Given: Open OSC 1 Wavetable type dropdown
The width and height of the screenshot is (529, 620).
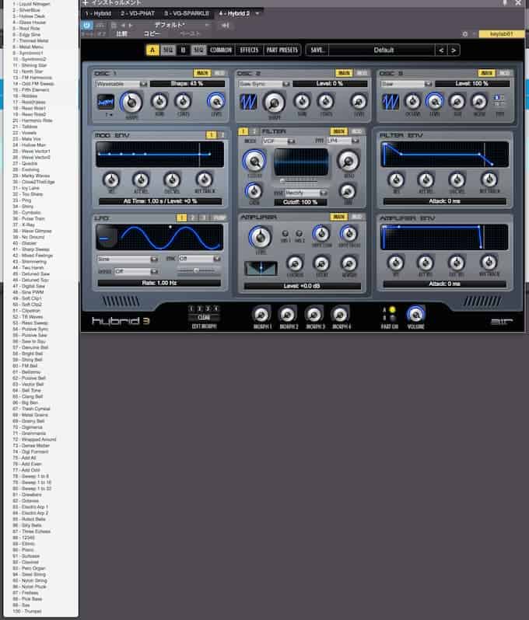Looking at the screenshot, I should (121, 84).
